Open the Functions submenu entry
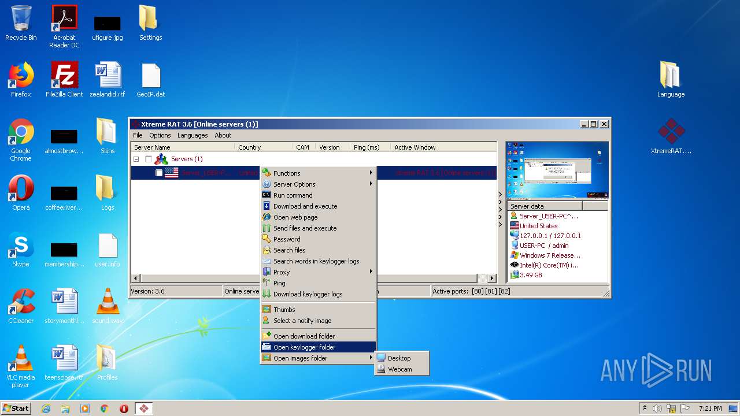This screenshot has width=740, height=416. point(318,173)
